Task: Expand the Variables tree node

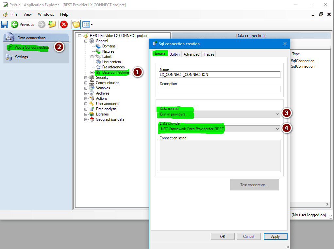Action: 86,88
